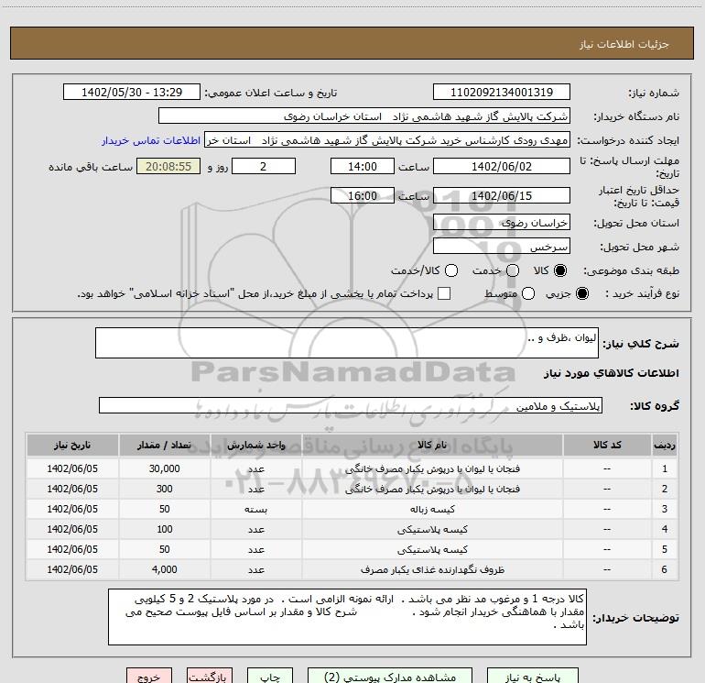Click the quantity 4,000 cell
Image resolution: width=705 pixels, height=683 pixels.
pyautogui.click(x=164, y=569)
